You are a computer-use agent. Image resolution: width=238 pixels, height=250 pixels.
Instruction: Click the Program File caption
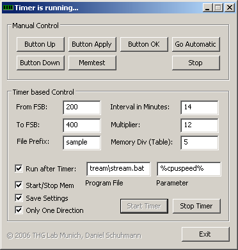pos(104,183)
